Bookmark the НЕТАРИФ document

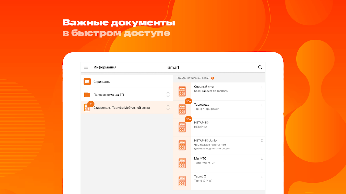tap(262, 123)
